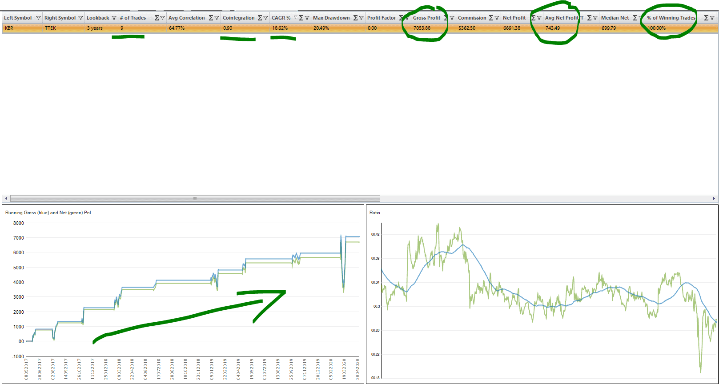Open the Net Profit filter icon

[539, 18]
